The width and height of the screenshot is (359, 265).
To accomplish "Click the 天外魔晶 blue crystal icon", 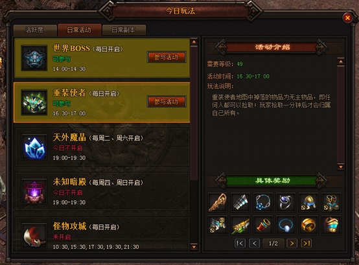I will pyautogui.click(x=34, y=147).
